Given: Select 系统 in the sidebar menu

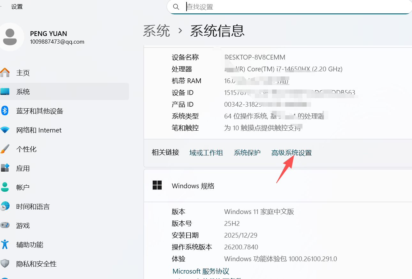Looking at the screenshot, I should [x=23, y=91].
